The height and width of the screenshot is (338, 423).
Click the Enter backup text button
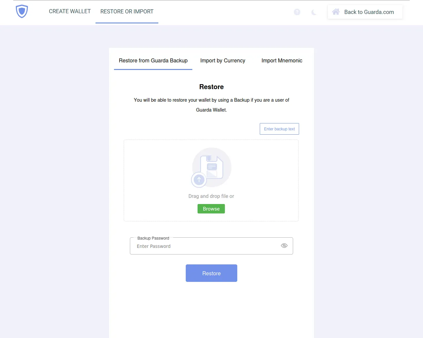point(279,129)
